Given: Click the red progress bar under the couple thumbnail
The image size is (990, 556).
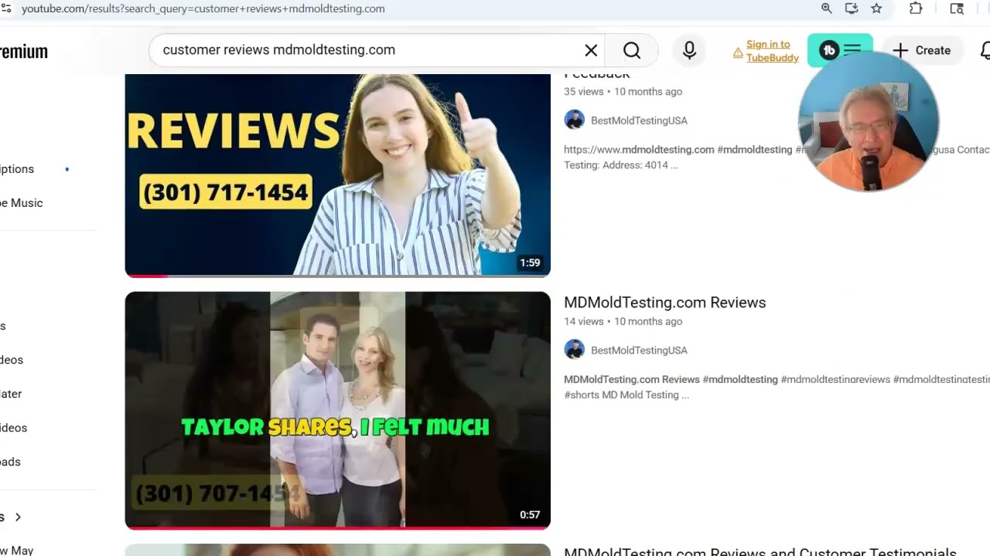Looking at the screenshot, I should [337, 528].
